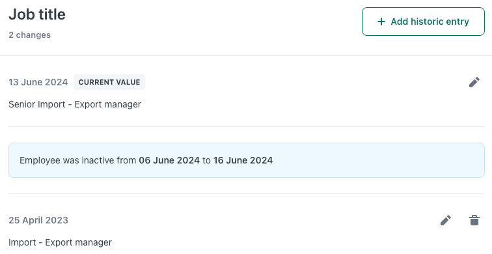Click the Job title heading
The height and width of the screenshot is (254, 492).
37,14
